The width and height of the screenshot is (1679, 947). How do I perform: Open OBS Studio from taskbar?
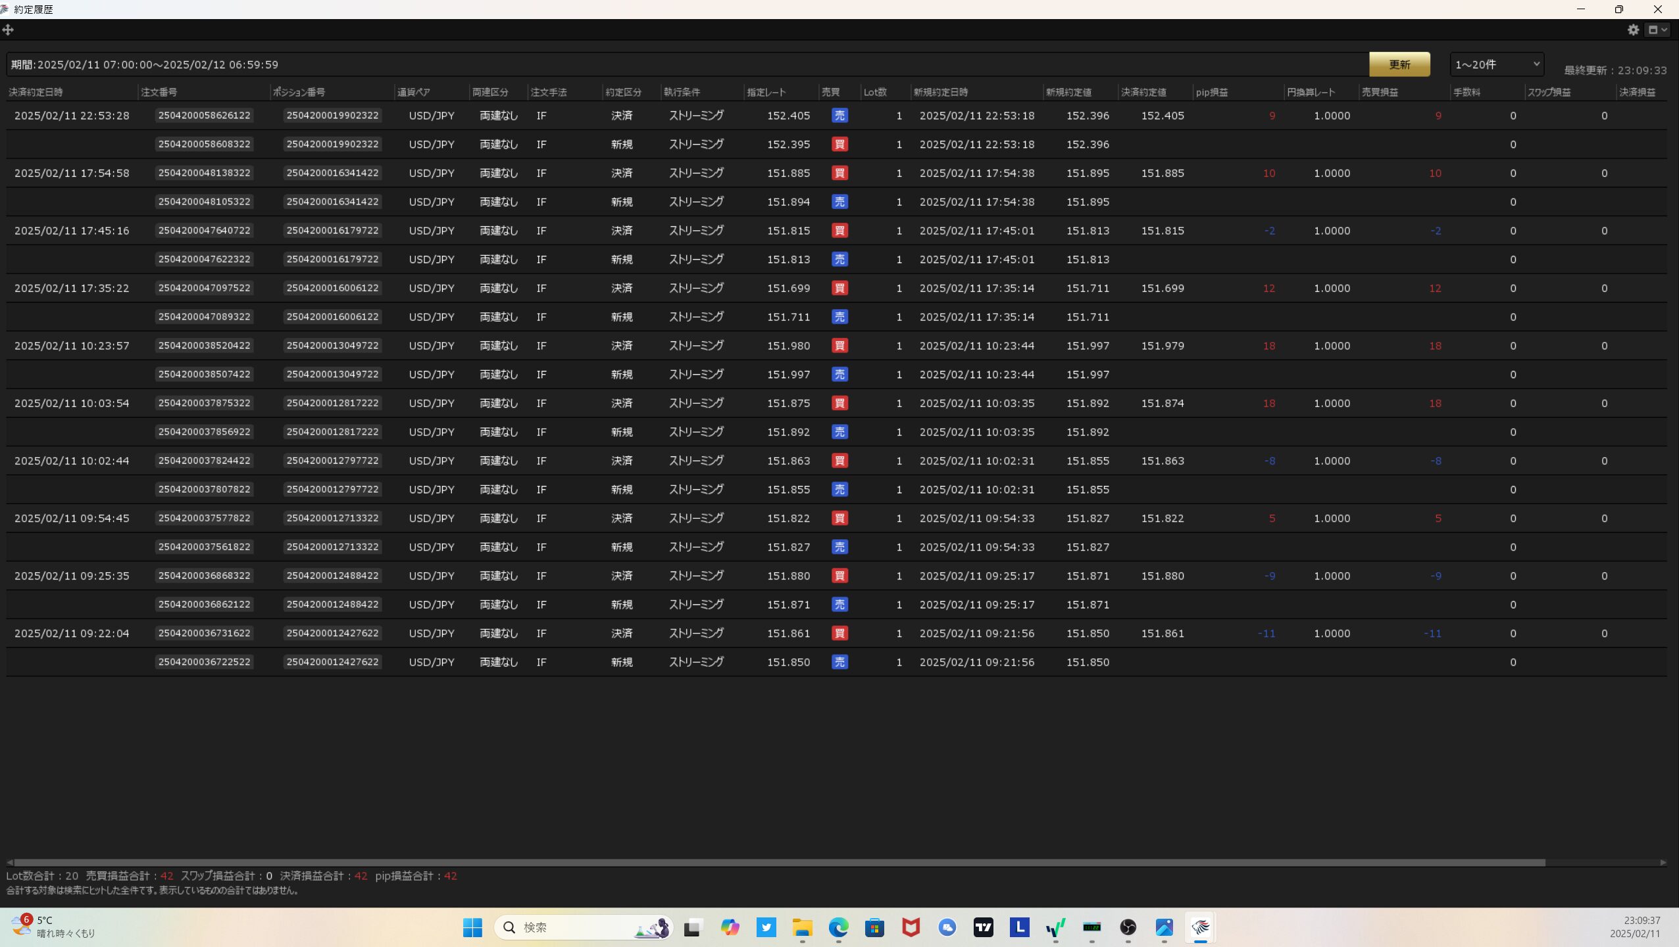click(x=1128, y=927)
